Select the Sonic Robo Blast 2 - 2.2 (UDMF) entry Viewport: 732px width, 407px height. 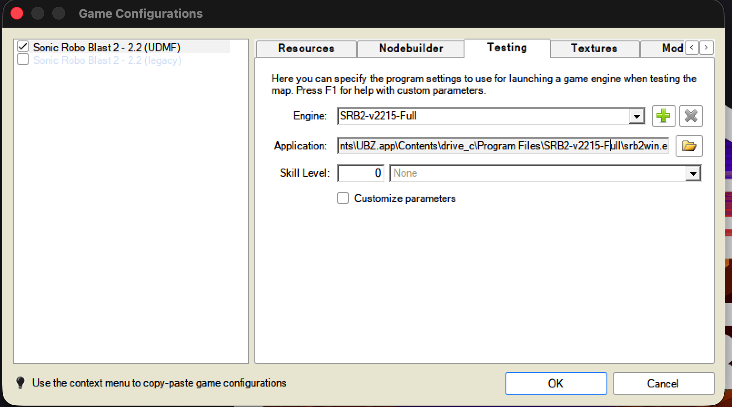tap(107, 47)
